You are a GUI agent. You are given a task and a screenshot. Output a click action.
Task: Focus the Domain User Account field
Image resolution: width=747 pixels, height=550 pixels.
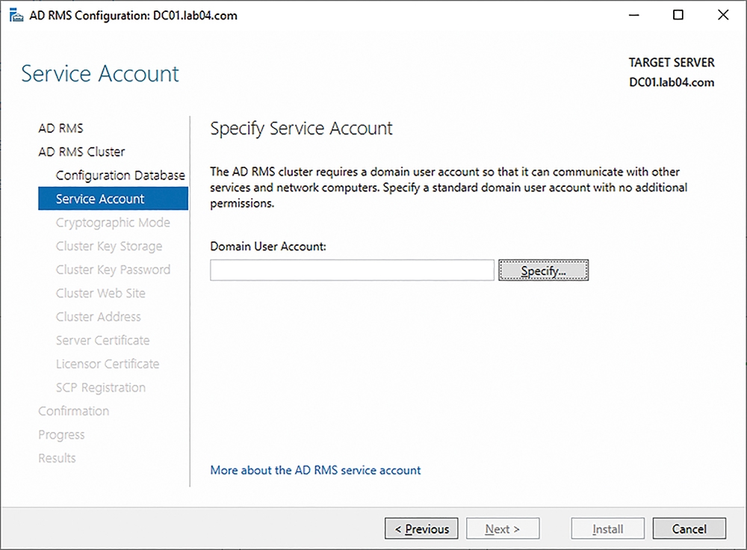point(352,271)
